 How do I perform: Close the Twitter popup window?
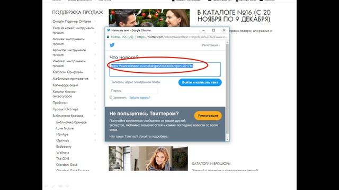click(x=224, y=31)
